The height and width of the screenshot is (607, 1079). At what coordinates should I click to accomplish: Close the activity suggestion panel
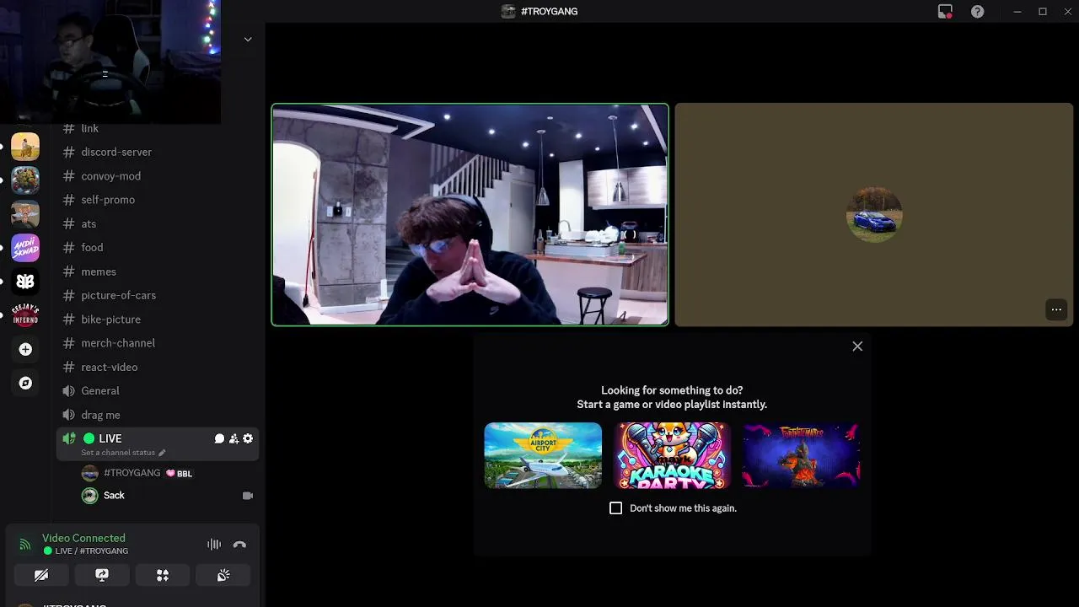[x=857, y=346]
